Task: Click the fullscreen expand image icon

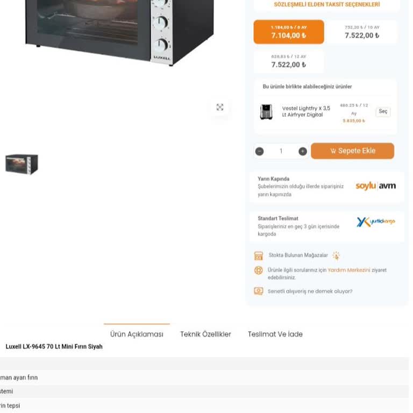Action: point(219,107)
